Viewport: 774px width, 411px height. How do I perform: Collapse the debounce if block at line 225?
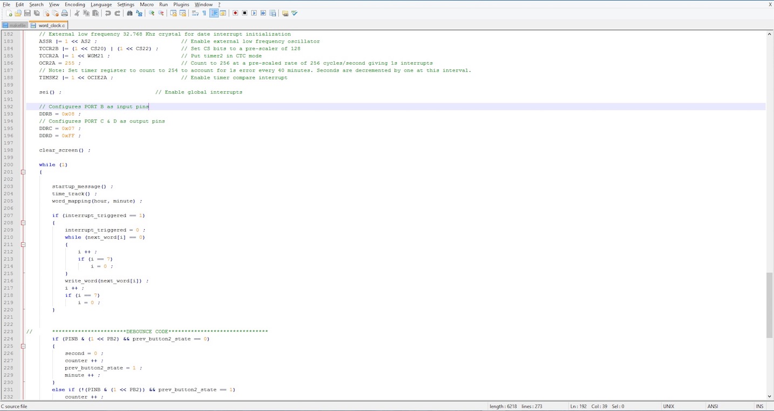[x=23, y=346]
